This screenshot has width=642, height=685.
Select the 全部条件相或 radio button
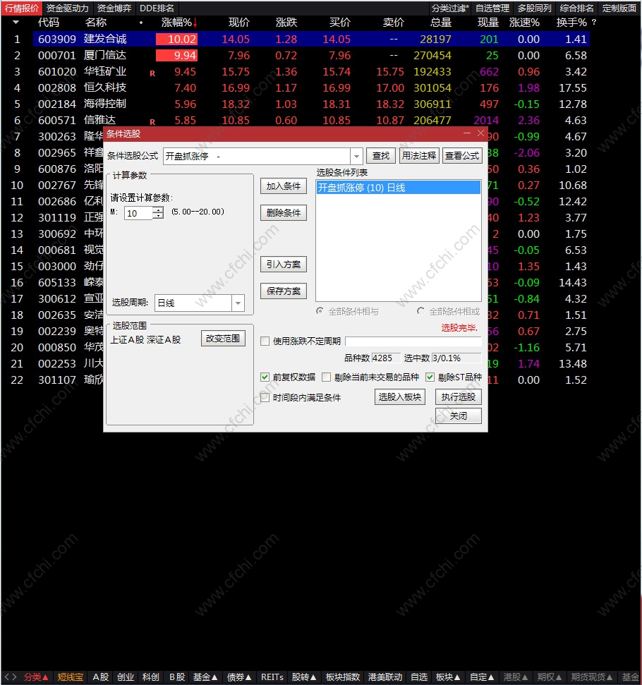[x=420, y=311]
